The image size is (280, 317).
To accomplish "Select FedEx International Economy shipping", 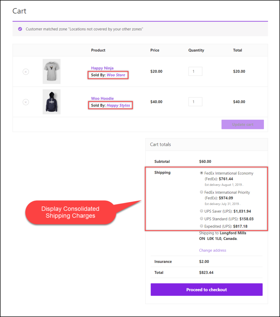I will (202, 173).
